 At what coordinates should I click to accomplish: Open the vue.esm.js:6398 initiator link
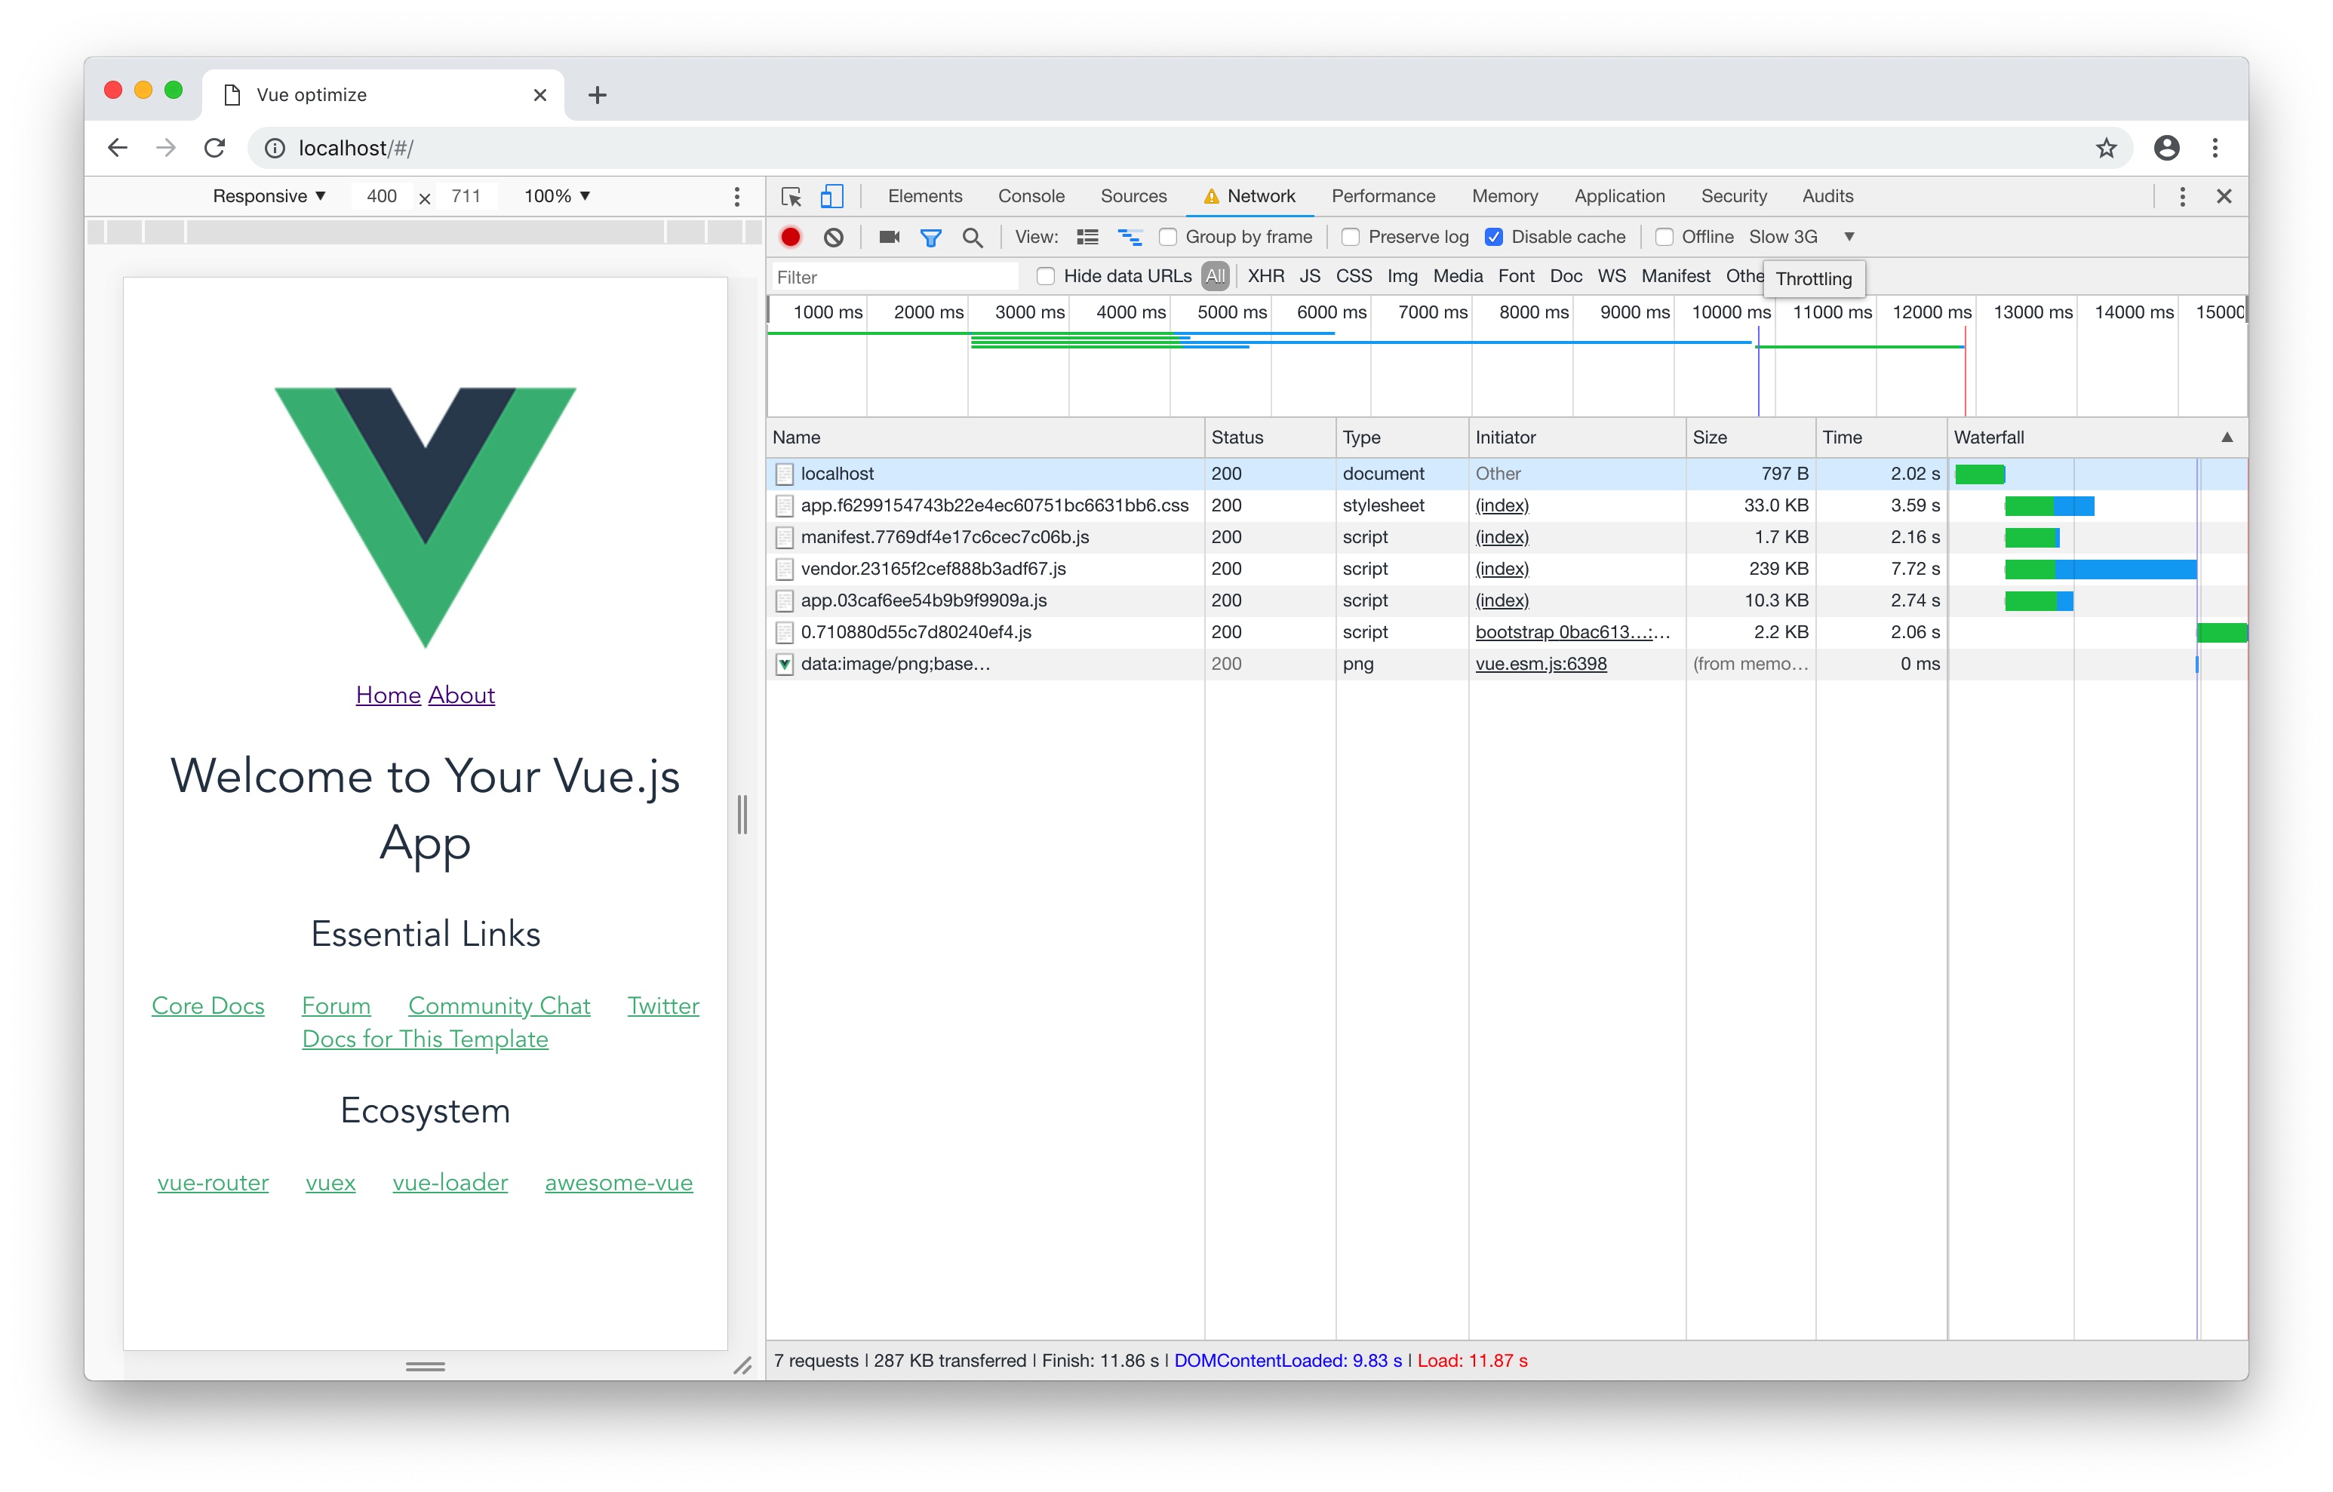(1541, 665)
